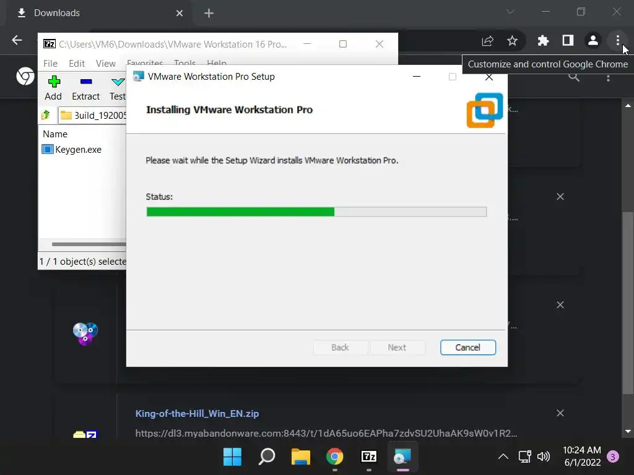Screen dimensions: 634x475
Task: Click the share page icon in address bar
Action: pos(488,40)
